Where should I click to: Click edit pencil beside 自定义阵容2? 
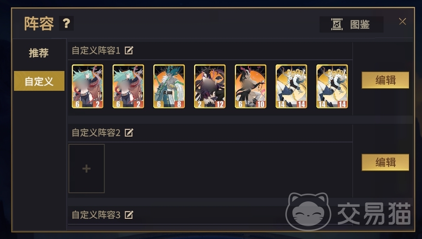tap(129, 133)
